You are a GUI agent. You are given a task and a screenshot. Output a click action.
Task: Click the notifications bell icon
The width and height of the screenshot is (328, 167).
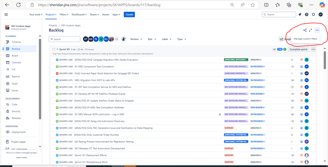(300, 14)
